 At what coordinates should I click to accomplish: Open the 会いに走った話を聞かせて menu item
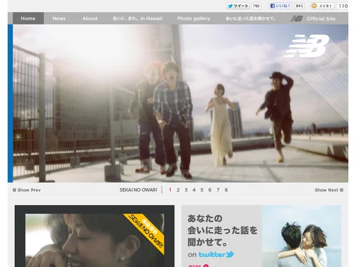click(251, 19)
